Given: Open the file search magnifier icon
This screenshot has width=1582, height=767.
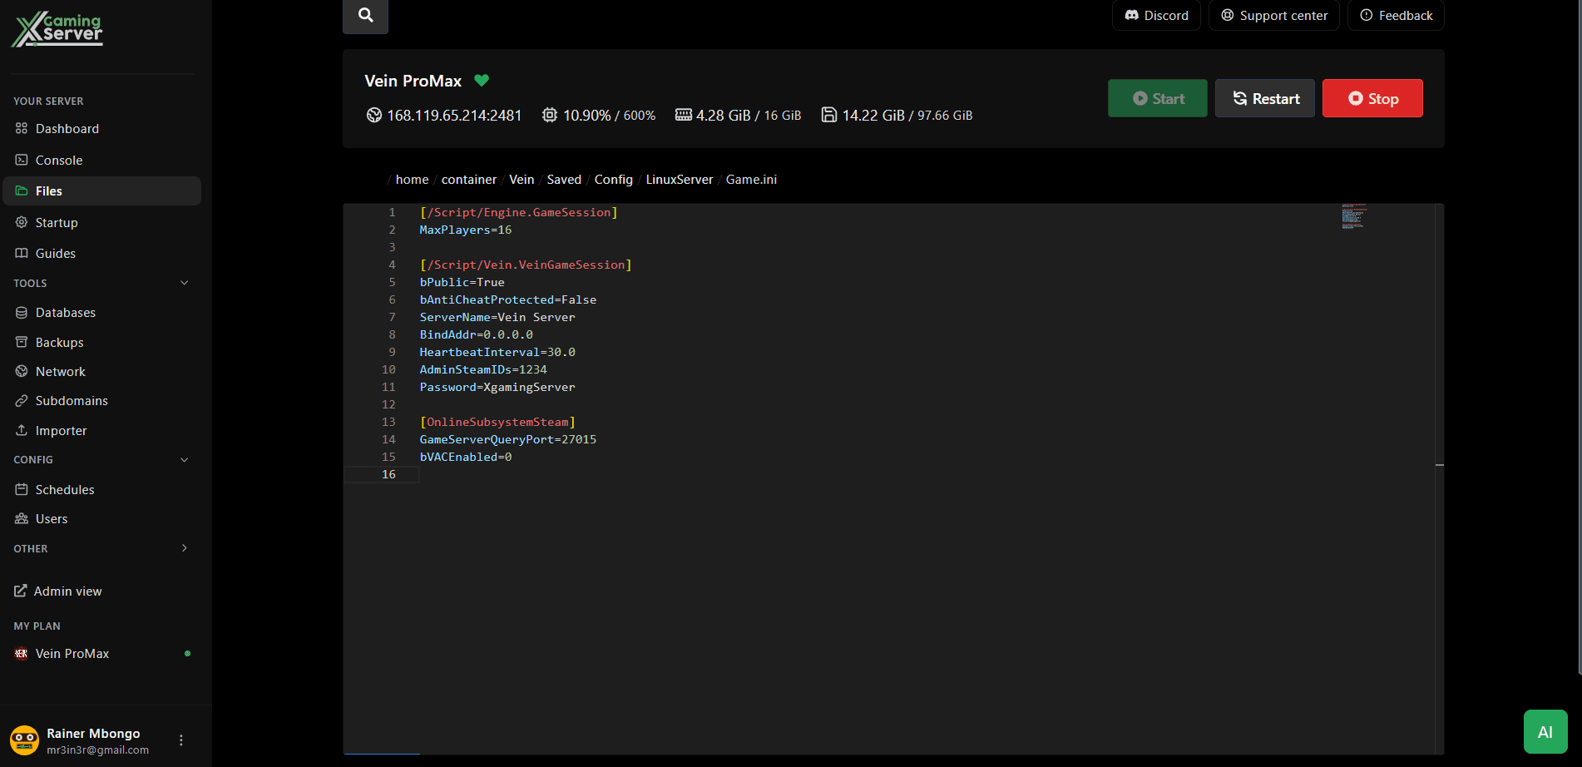Looking at the screenshot, I should [x=364, y=15].
